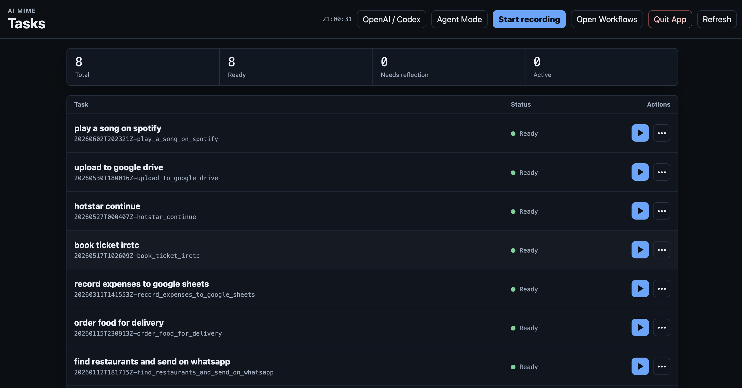Click Ready status of order food for delivery
This screenshot has height=388, width=742.
524,328
